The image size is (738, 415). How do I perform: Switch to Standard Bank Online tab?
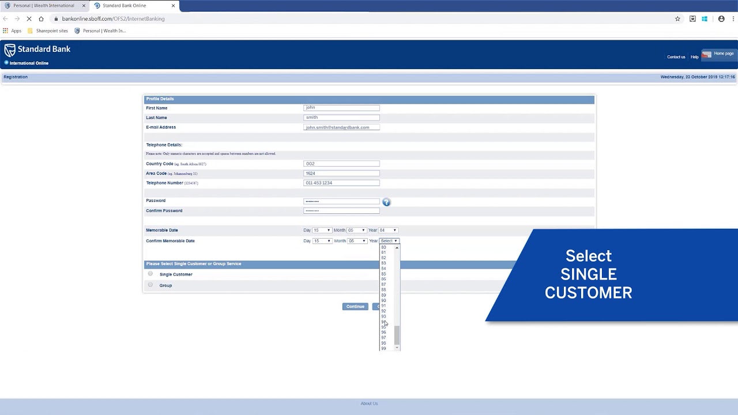point(134,6)
